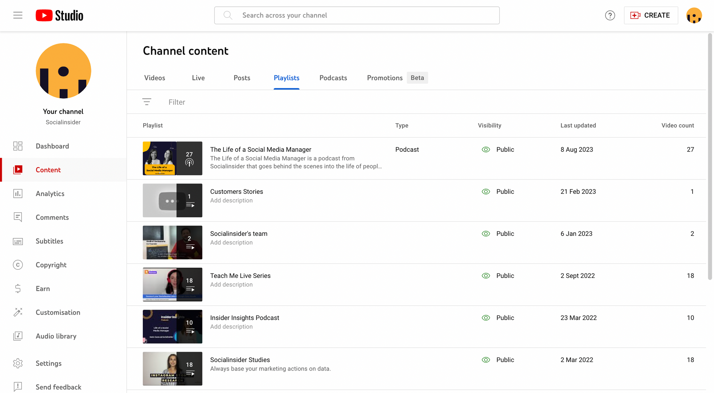The width and height of the screenshot is (714, 393).
Task: Click the 8 Aug 2023 date cell
Action: coord(577,150)
